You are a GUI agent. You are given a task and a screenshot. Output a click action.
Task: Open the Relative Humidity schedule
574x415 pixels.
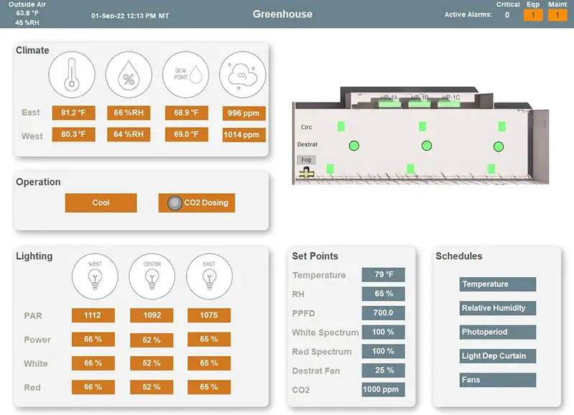coord(497,308)
